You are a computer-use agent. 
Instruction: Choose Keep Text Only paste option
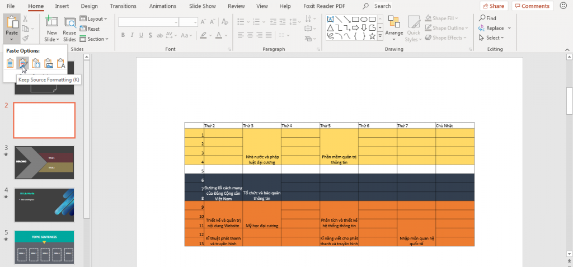click(61, 63)
